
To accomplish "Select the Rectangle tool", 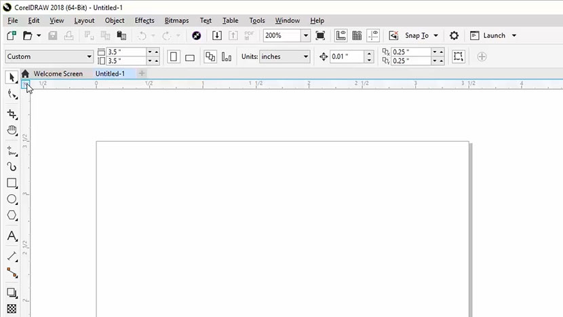I will coord(12,183).
